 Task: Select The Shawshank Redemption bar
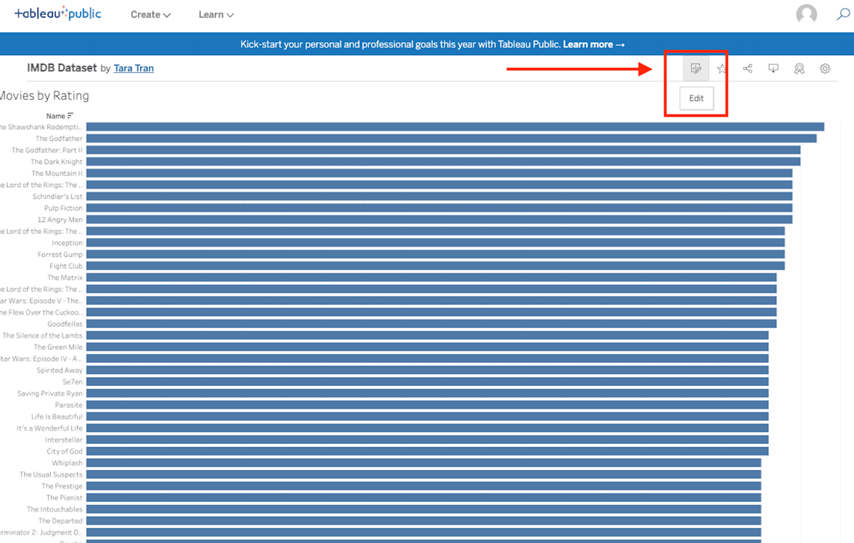455,127
